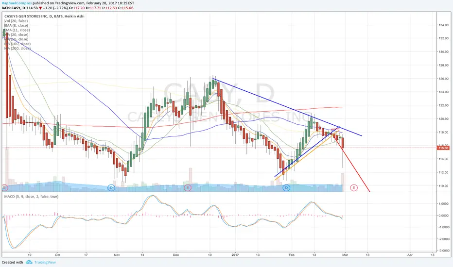
Task: Open the earnings marker near mid-December
Action: coord(188,188)
